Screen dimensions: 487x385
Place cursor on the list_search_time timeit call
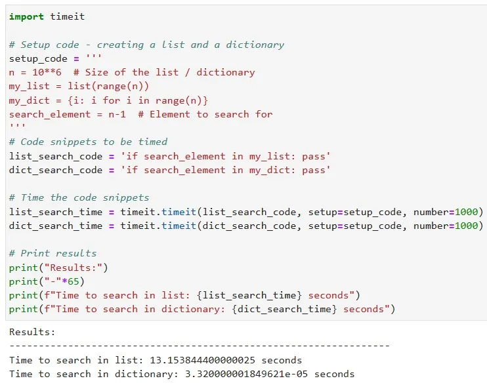click(246, 212)
